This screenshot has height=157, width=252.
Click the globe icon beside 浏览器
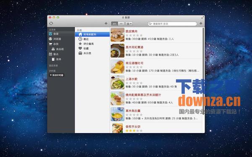click(x=50, y=39)
